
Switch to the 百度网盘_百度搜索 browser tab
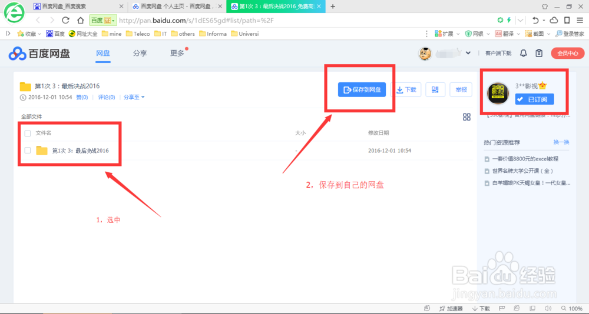[x=78, y=6]
